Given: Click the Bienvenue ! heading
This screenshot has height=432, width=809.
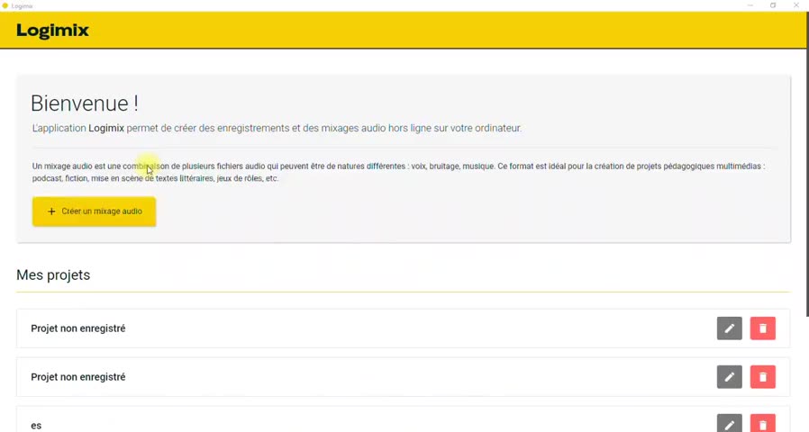Looking at the screenshot, I should (85, 103).
